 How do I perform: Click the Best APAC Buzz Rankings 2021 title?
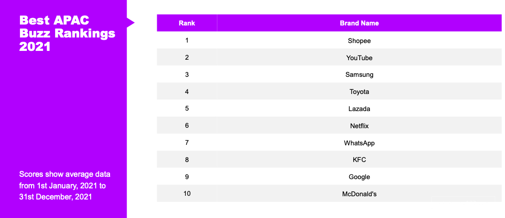tap(67, 33)
